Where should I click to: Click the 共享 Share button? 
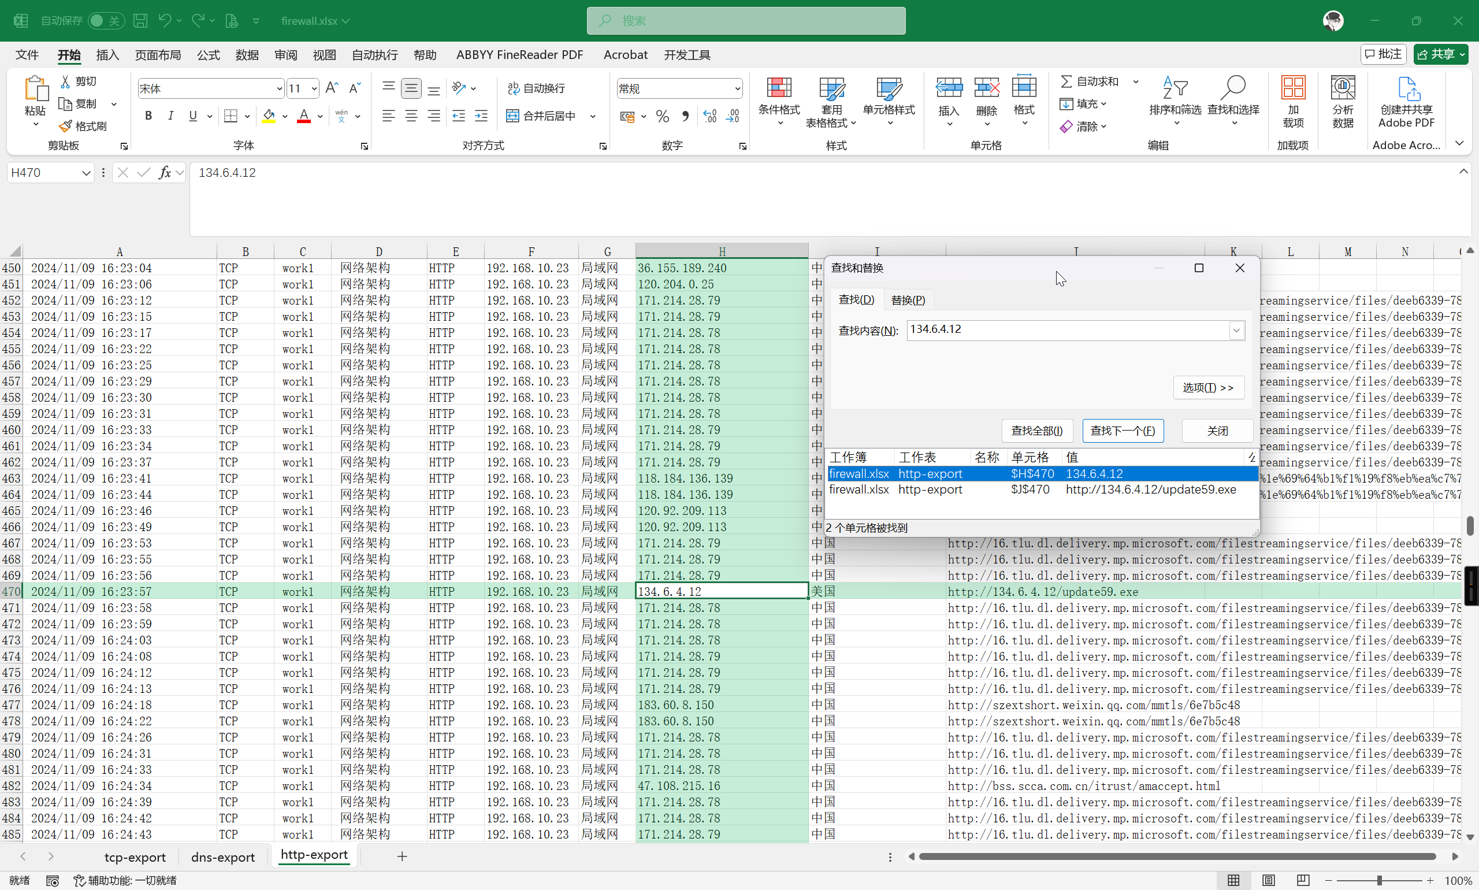point(1441,54)
